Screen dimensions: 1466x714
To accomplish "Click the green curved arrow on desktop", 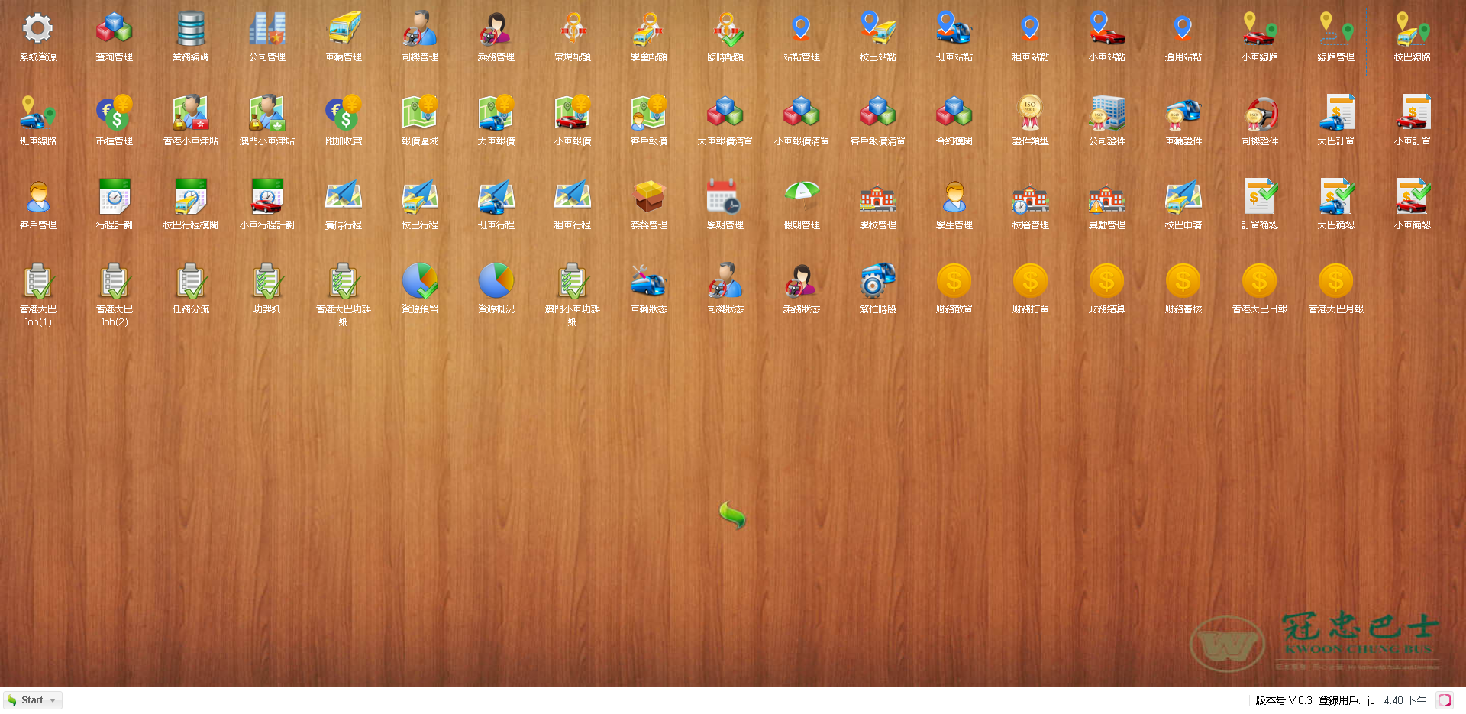I will (x=732, y=515).
